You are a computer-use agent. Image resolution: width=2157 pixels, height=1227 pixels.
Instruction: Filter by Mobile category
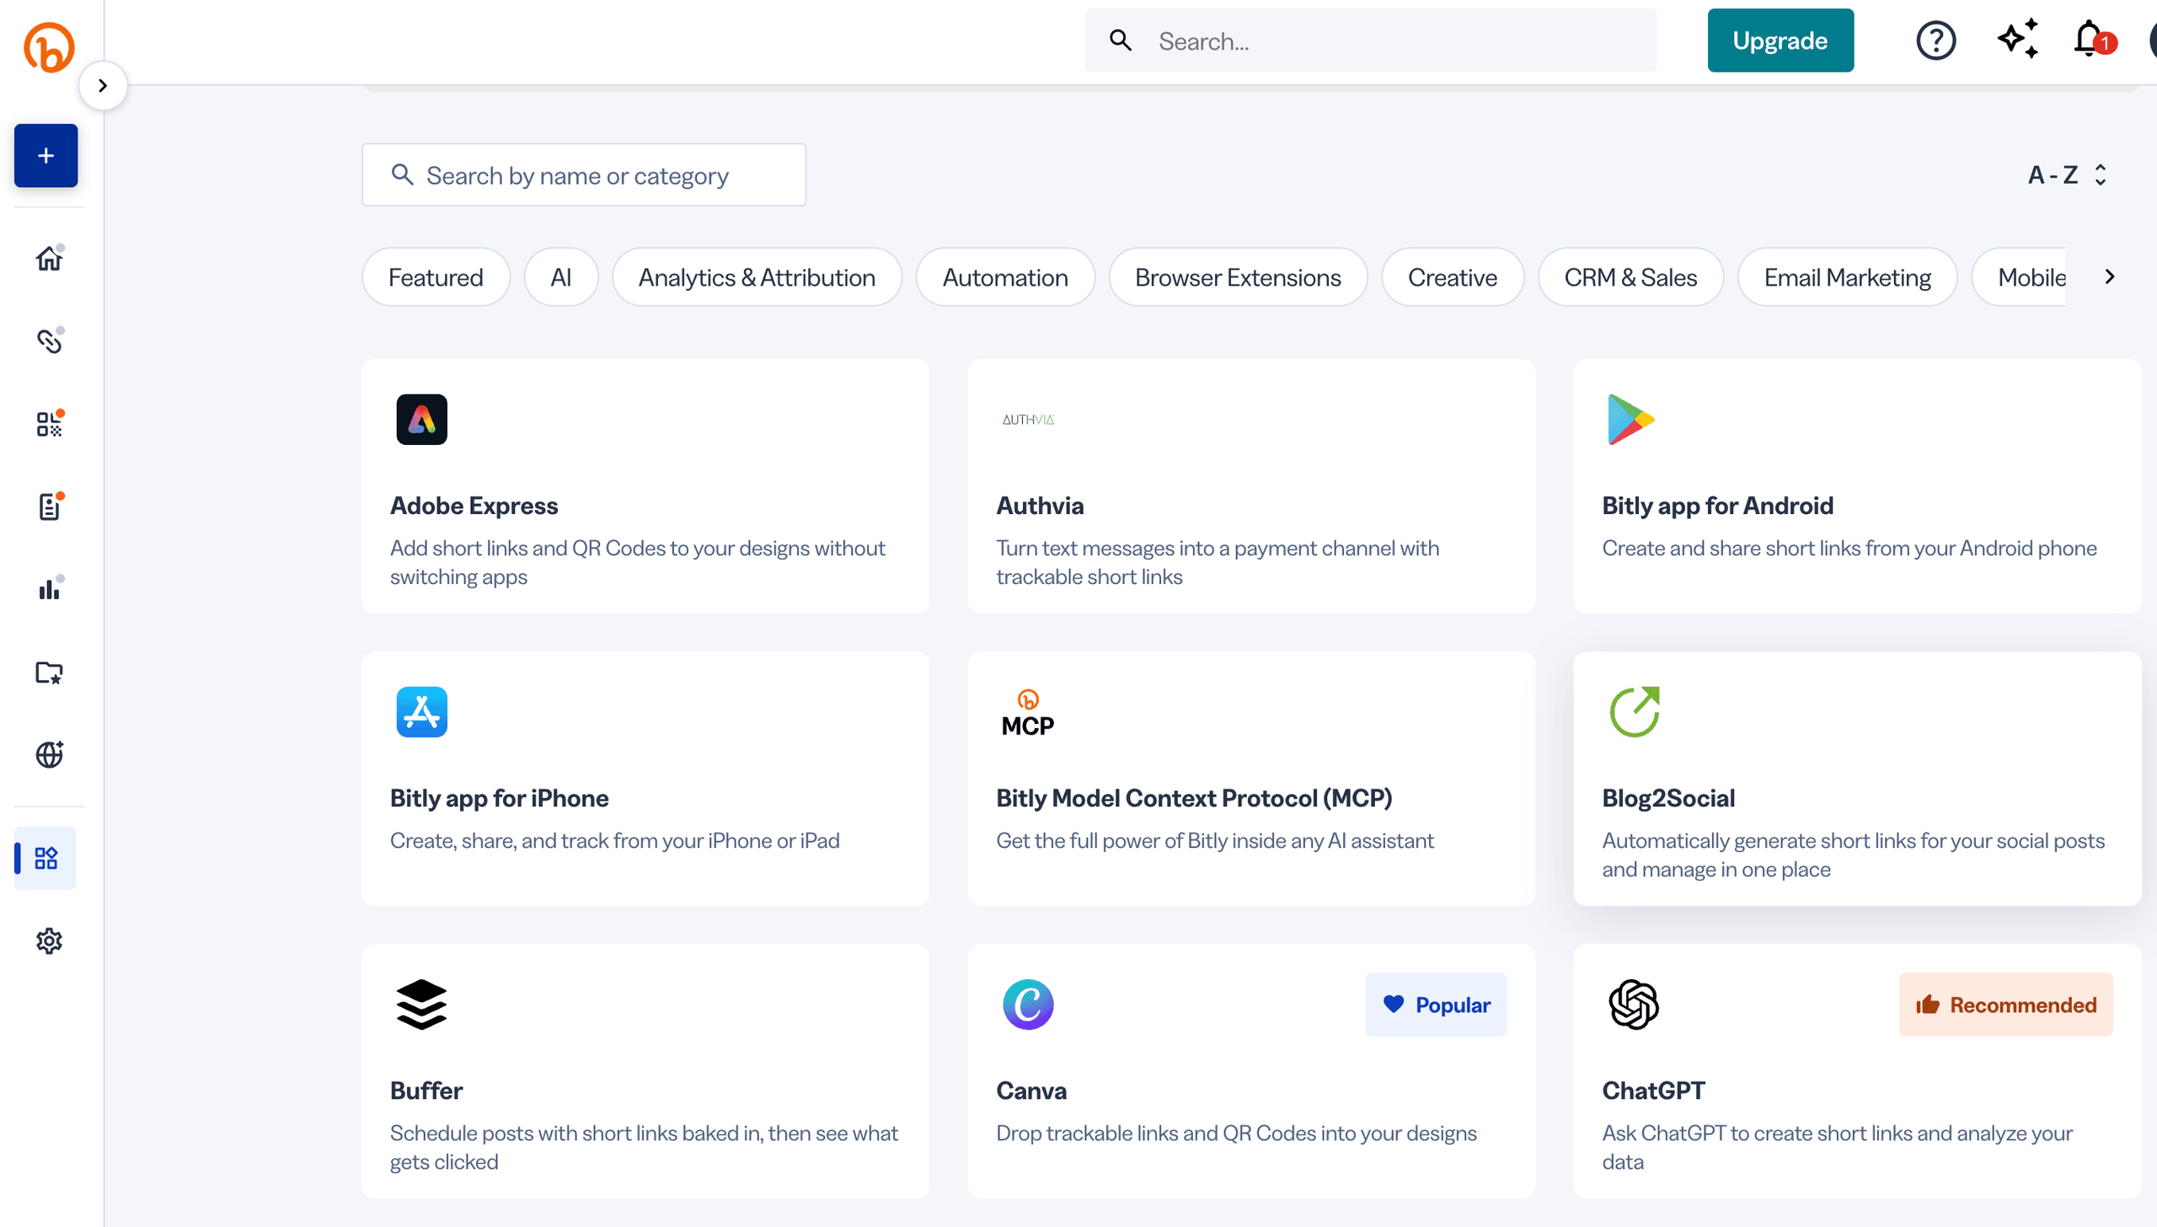pos(2021,276)
